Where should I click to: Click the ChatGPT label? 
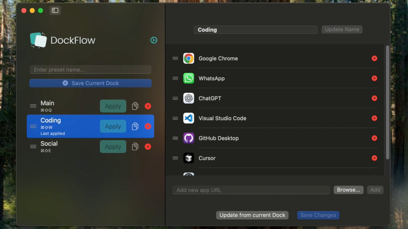210,98
